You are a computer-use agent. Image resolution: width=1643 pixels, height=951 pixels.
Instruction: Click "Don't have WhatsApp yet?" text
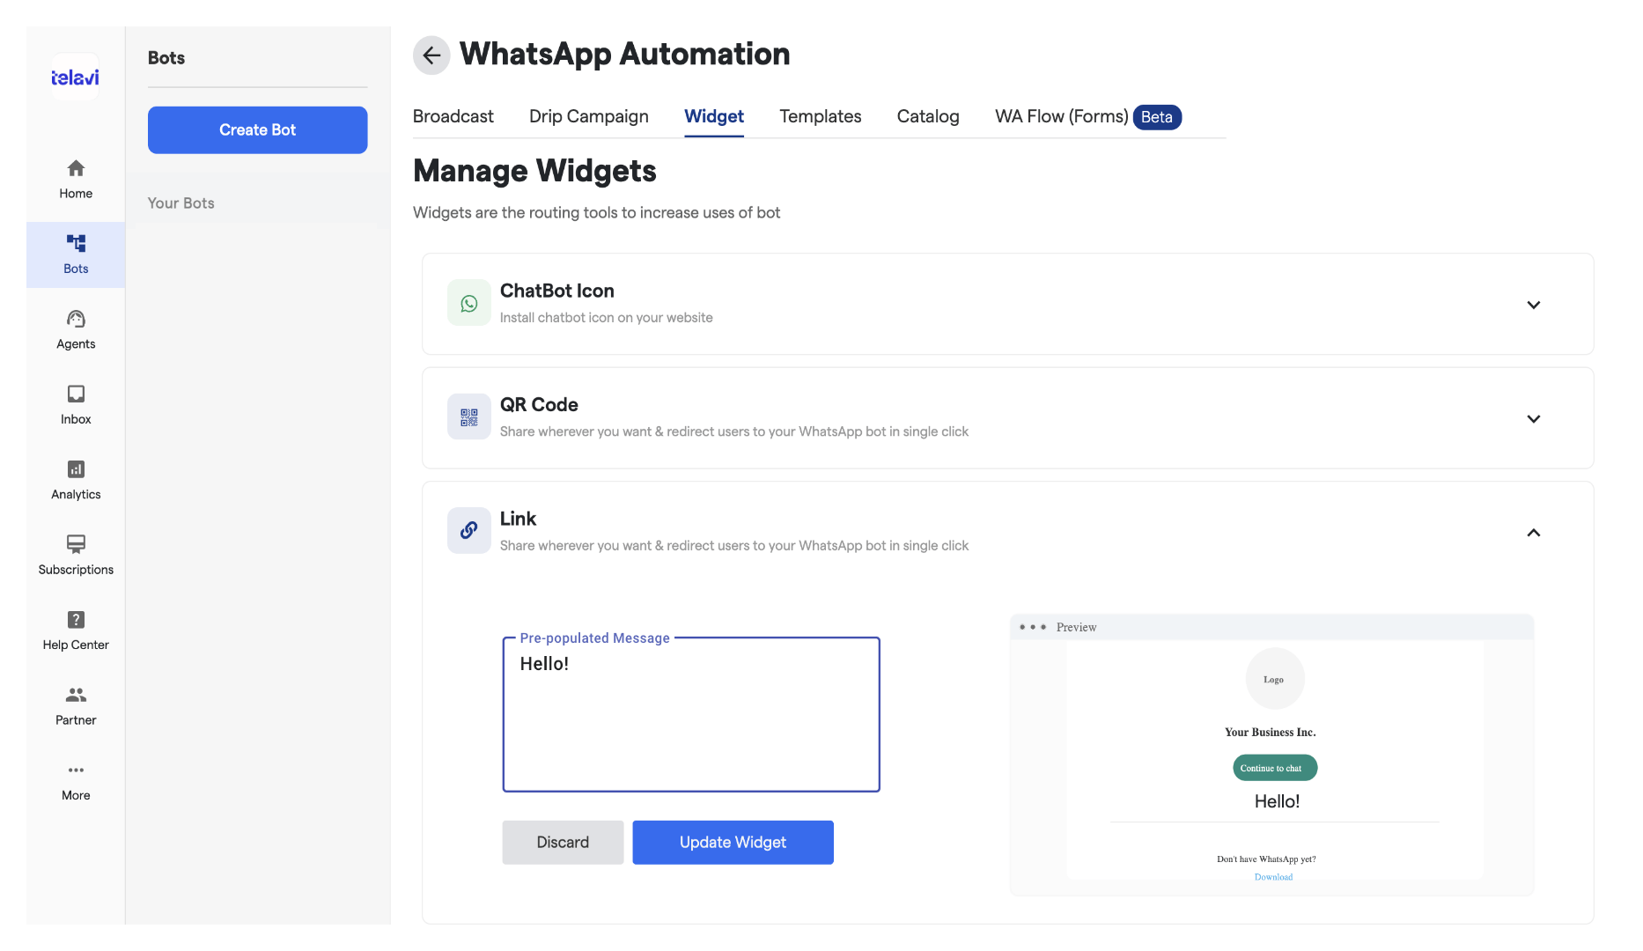click(1266, 859)
